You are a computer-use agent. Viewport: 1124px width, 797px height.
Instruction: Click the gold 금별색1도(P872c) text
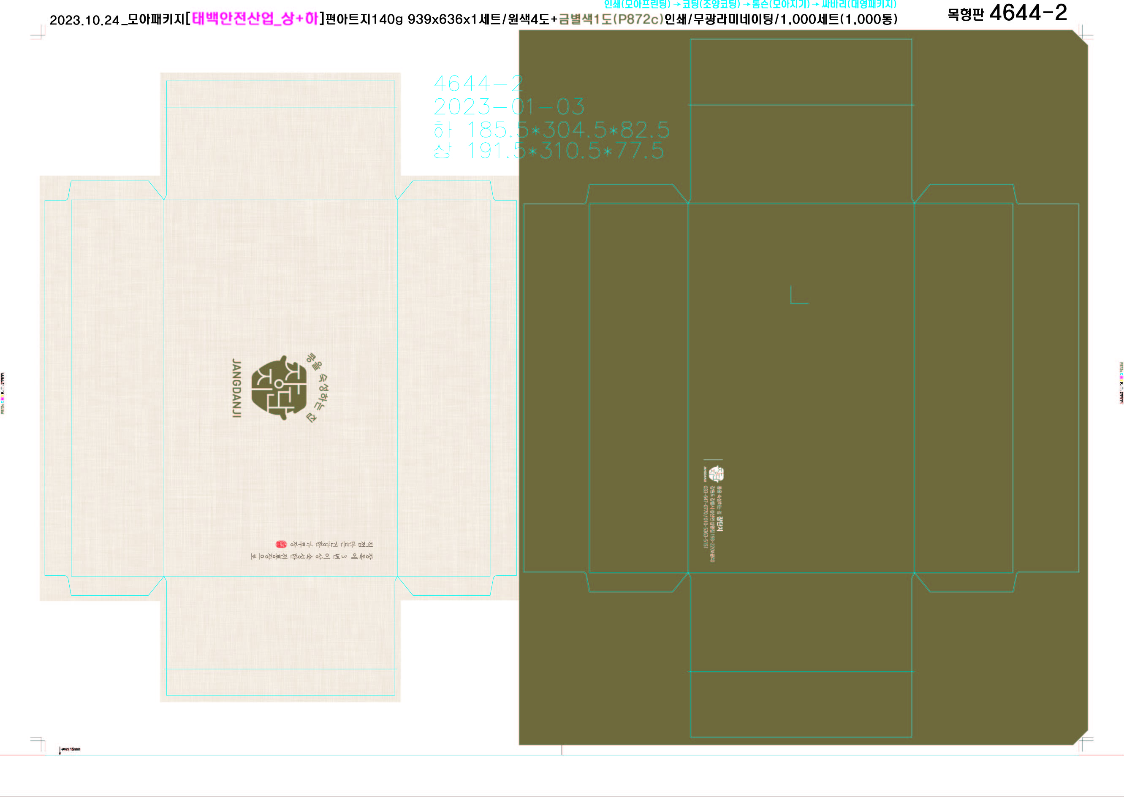[611, 20]
